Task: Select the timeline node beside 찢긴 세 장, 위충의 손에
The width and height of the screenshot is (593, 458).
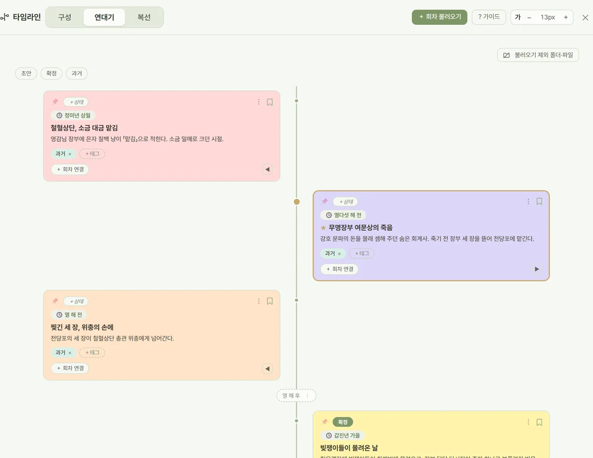Action: [296, 300]
